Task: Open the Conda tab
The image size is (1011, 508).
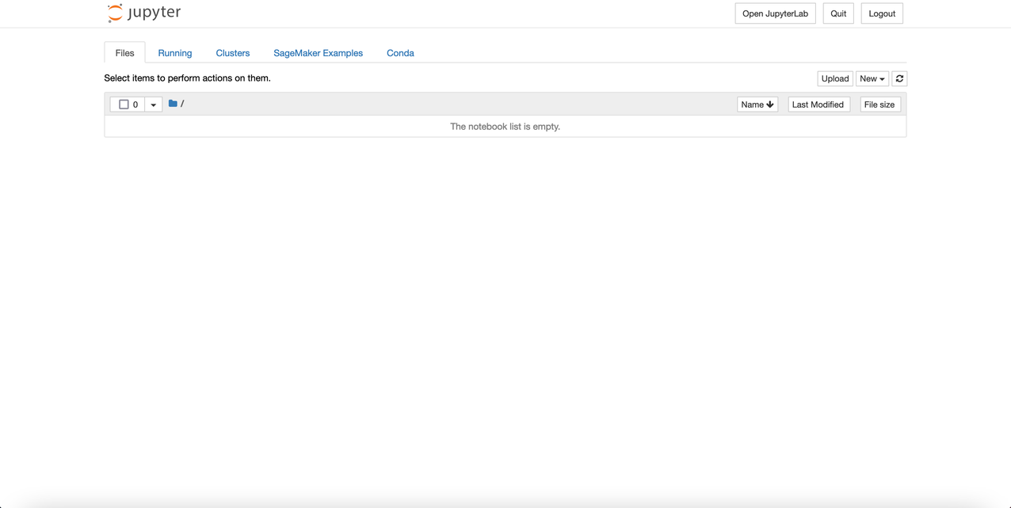Action: coord(400,53)
